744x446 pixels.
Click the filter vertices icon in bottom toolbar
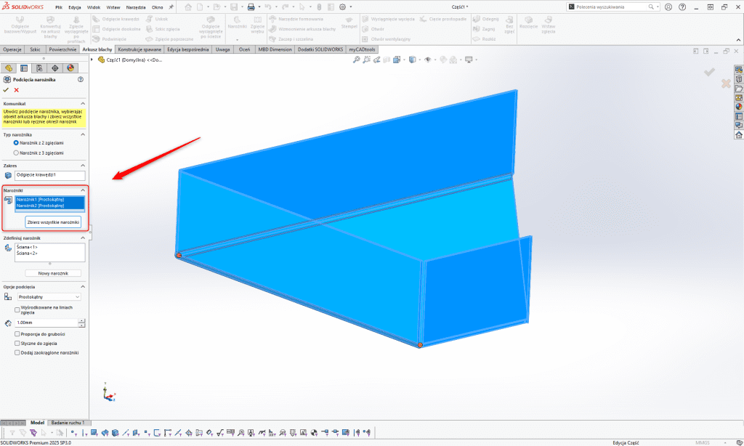click(x=73, y=432)
